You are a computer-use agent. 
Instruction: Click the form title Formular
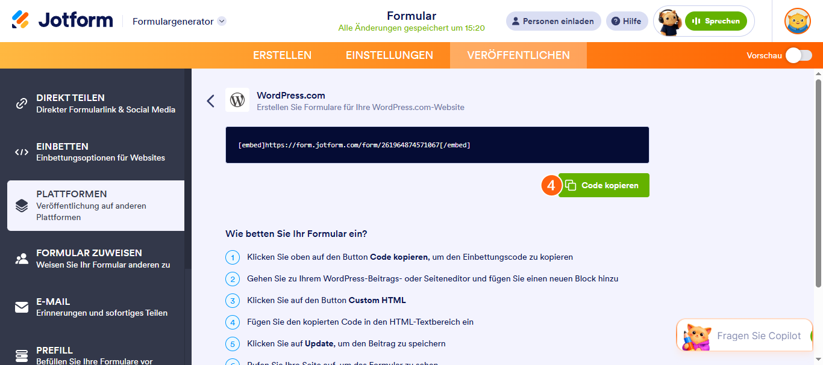pyautogui.click(x=411, y=16)
